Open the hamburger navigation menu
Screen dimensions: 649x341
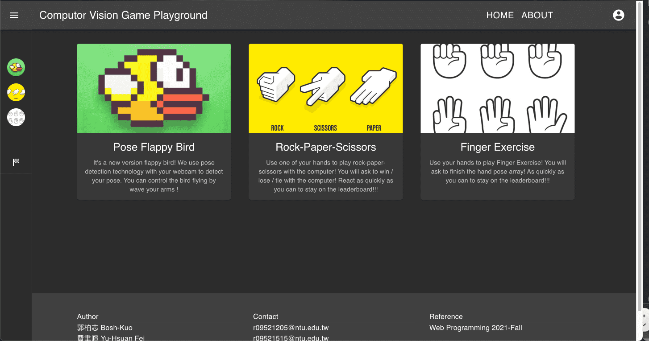point(14,15)
